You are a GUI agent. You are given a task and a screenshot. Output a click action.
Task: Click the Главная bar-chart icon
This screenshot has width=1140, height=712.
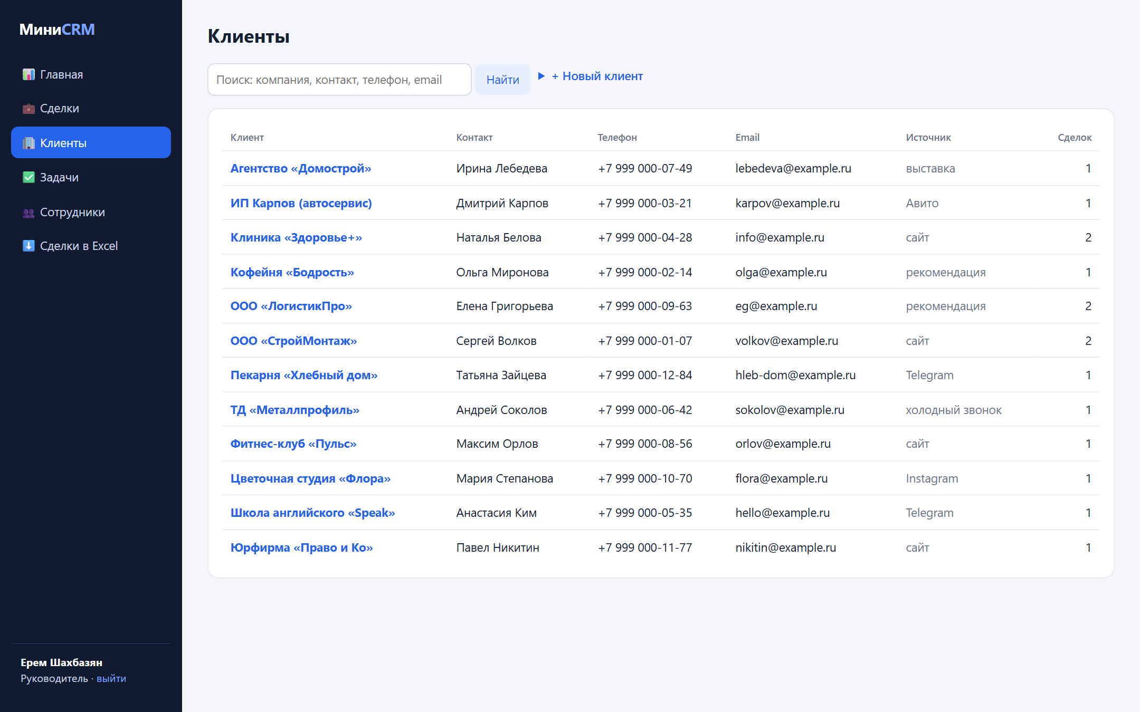pyautogui.click(x=28, y=74)
